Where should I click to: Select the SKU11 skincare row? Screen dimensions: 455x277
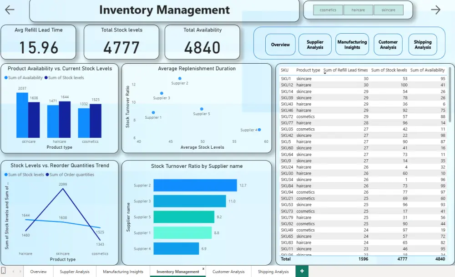tap(363, 249)
